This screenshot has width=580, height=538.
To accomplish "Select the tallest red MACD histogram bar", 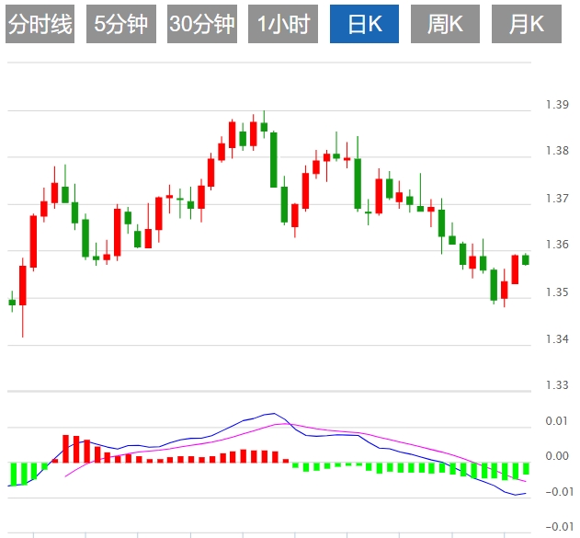I will click(66, 449).
